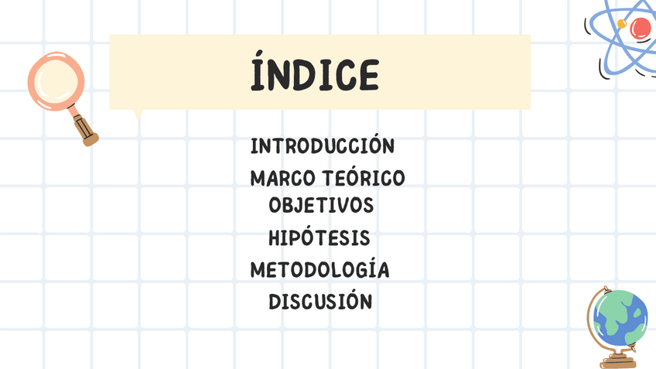Open the INTRODUCCIÓN index entry
656x369 pixels.
click(x=323, y=145)
